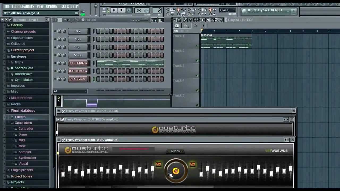Switch playlist to automation clips mode

(186, 26)
